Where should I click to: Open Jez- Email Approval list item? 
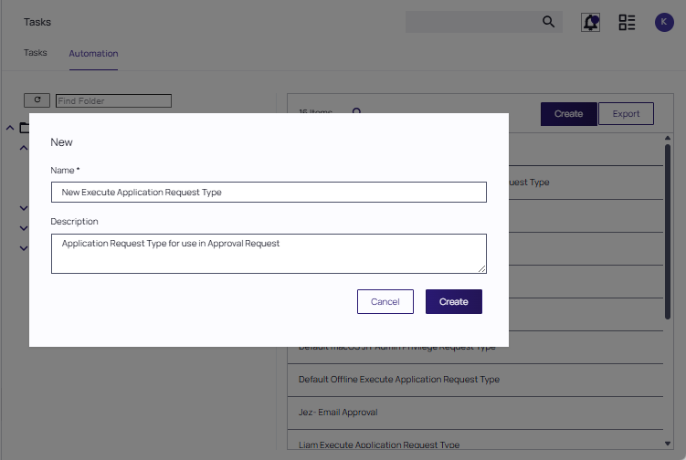pyautogui.click(x=338, y=413)
